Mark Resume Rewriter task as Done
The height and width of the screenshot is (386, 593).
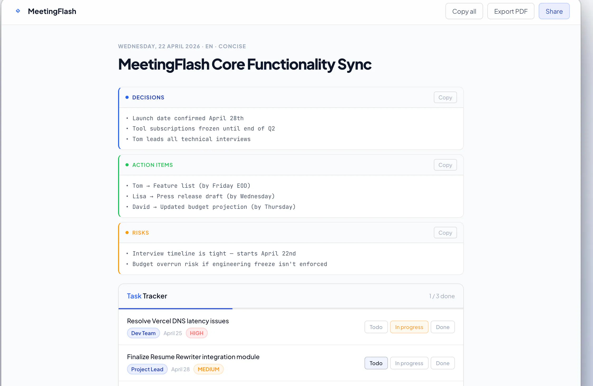pyautogui.click(x=443, y=363)
